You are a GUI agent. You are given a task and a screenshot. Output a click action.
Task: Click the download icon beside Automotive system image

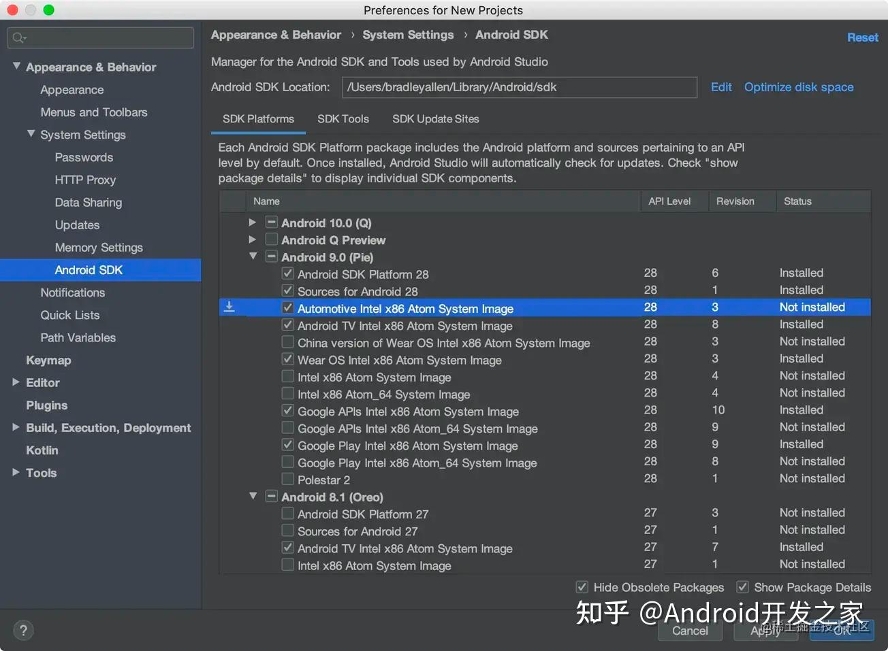pyautogui.click(x=229, y=307)
